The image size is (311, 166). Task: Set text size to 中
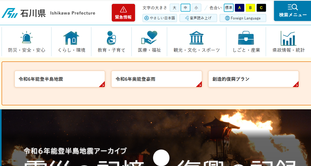click(186, 8)
